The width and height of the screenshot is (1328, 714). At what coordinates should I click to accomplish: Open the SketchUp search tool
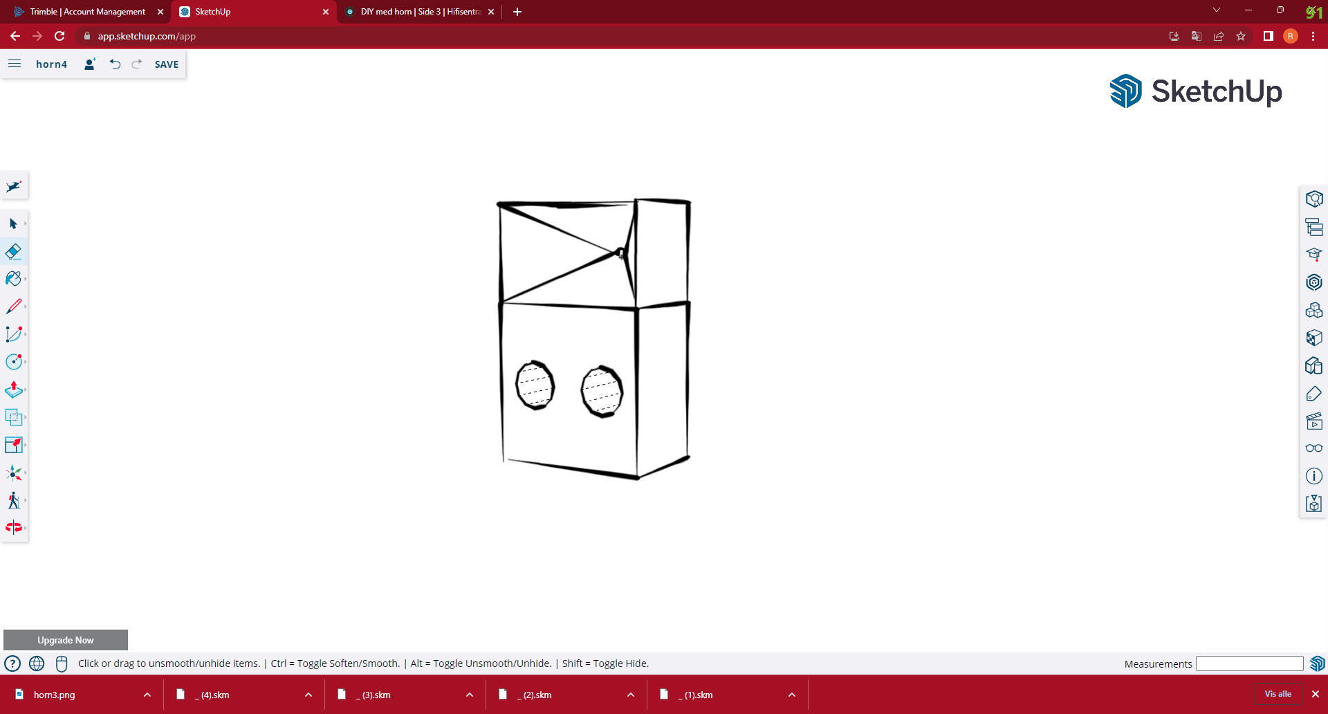(x=14, y=186)
